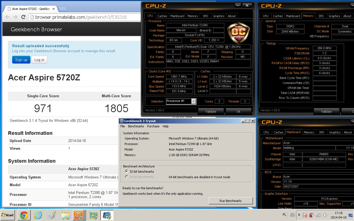This screenshot has height=221, width=354.
Task: Open a new Chrome tab
Action: coord(63,9)
